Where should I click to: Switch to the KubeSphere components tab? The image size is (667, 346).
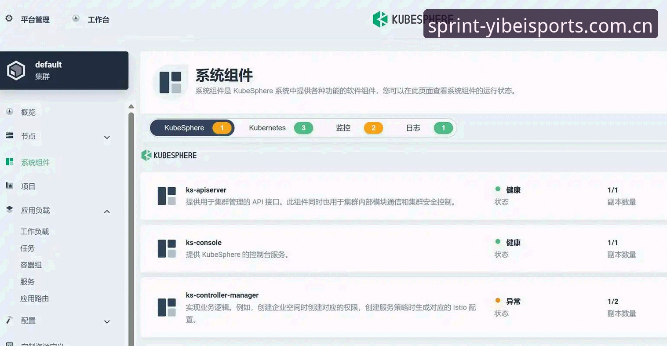click(x=192, y=128)
